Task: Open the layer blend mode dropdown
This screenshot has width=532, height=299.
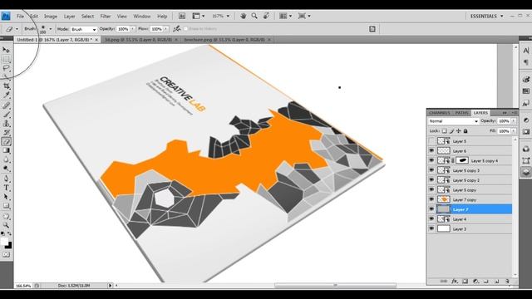Action: (453, 121)
